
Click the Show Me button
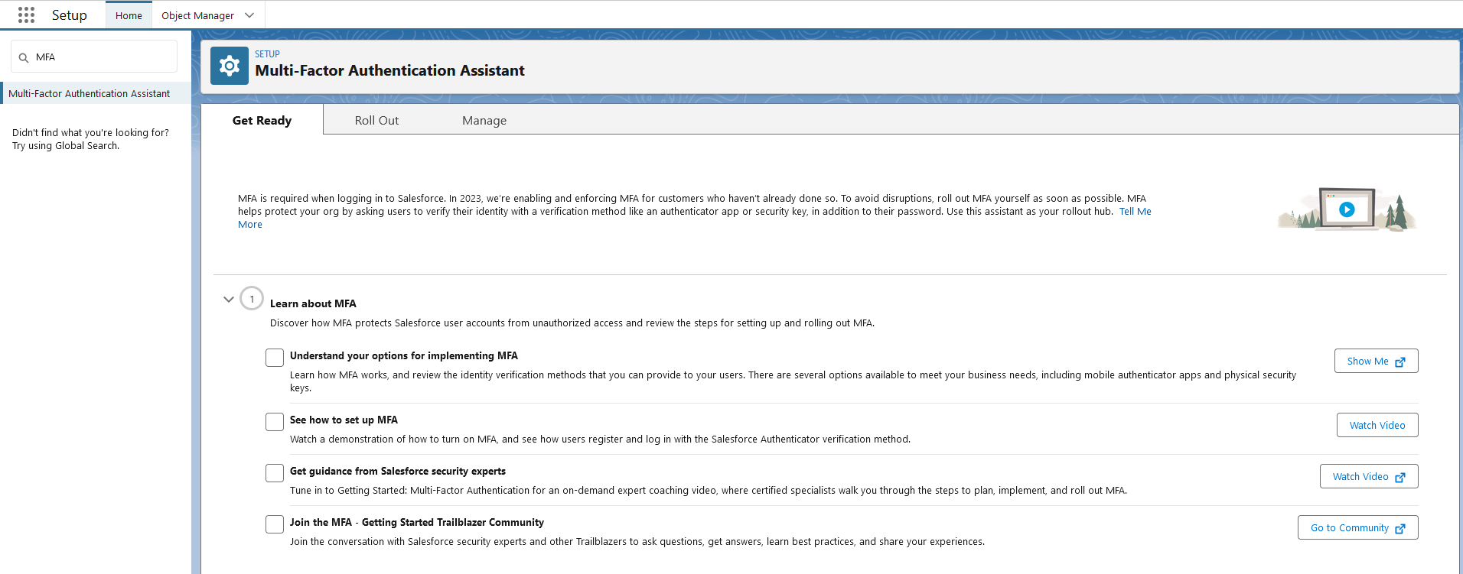1376,361
